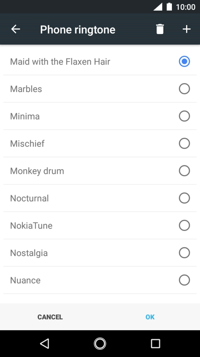
Task: Select the Mischief radio button
Action: click(184, 143)
